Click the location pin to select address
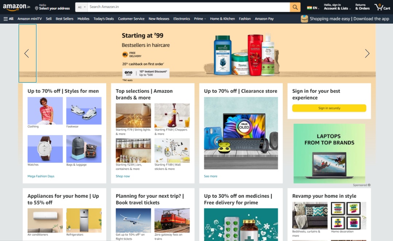This screenshot has height=241, width=393. point(37,8)
